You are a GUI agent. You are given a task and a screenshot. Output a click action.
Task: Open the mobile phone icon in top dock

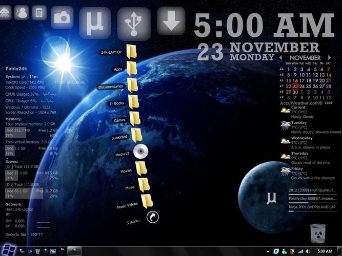click(39, 13)
